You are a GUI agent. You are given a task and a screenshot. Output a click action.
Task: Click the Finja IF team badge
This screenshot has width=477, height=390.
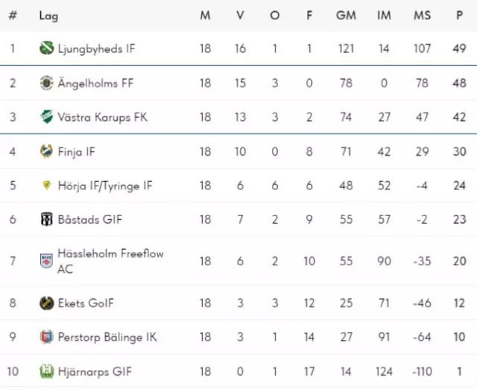pos(46,152)
